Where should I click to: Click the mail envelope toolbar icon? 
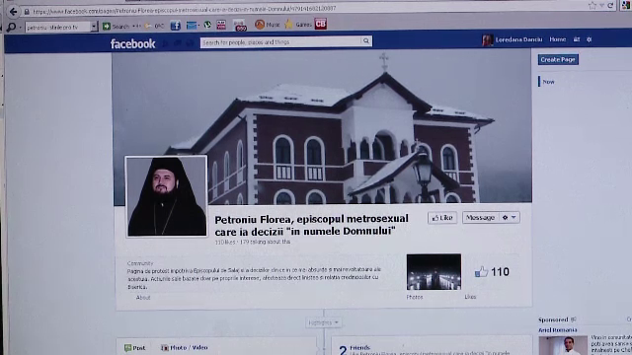tap(192, 26)
